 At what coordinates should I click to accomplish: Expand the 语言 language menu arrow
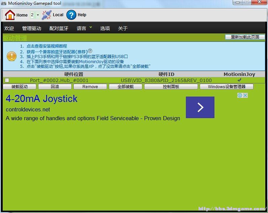pos(91,27)
